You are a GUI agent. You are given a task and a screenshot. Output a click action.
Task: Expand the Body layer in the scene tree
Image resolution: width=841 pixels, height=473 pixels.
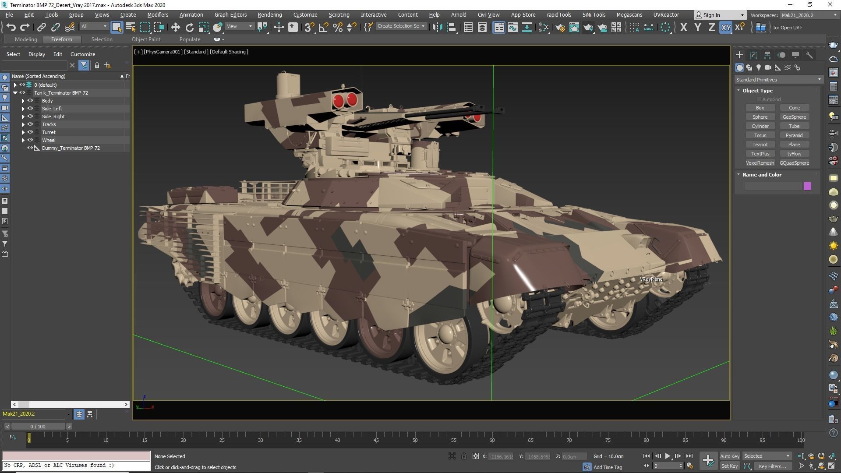(x=23, y=101)
